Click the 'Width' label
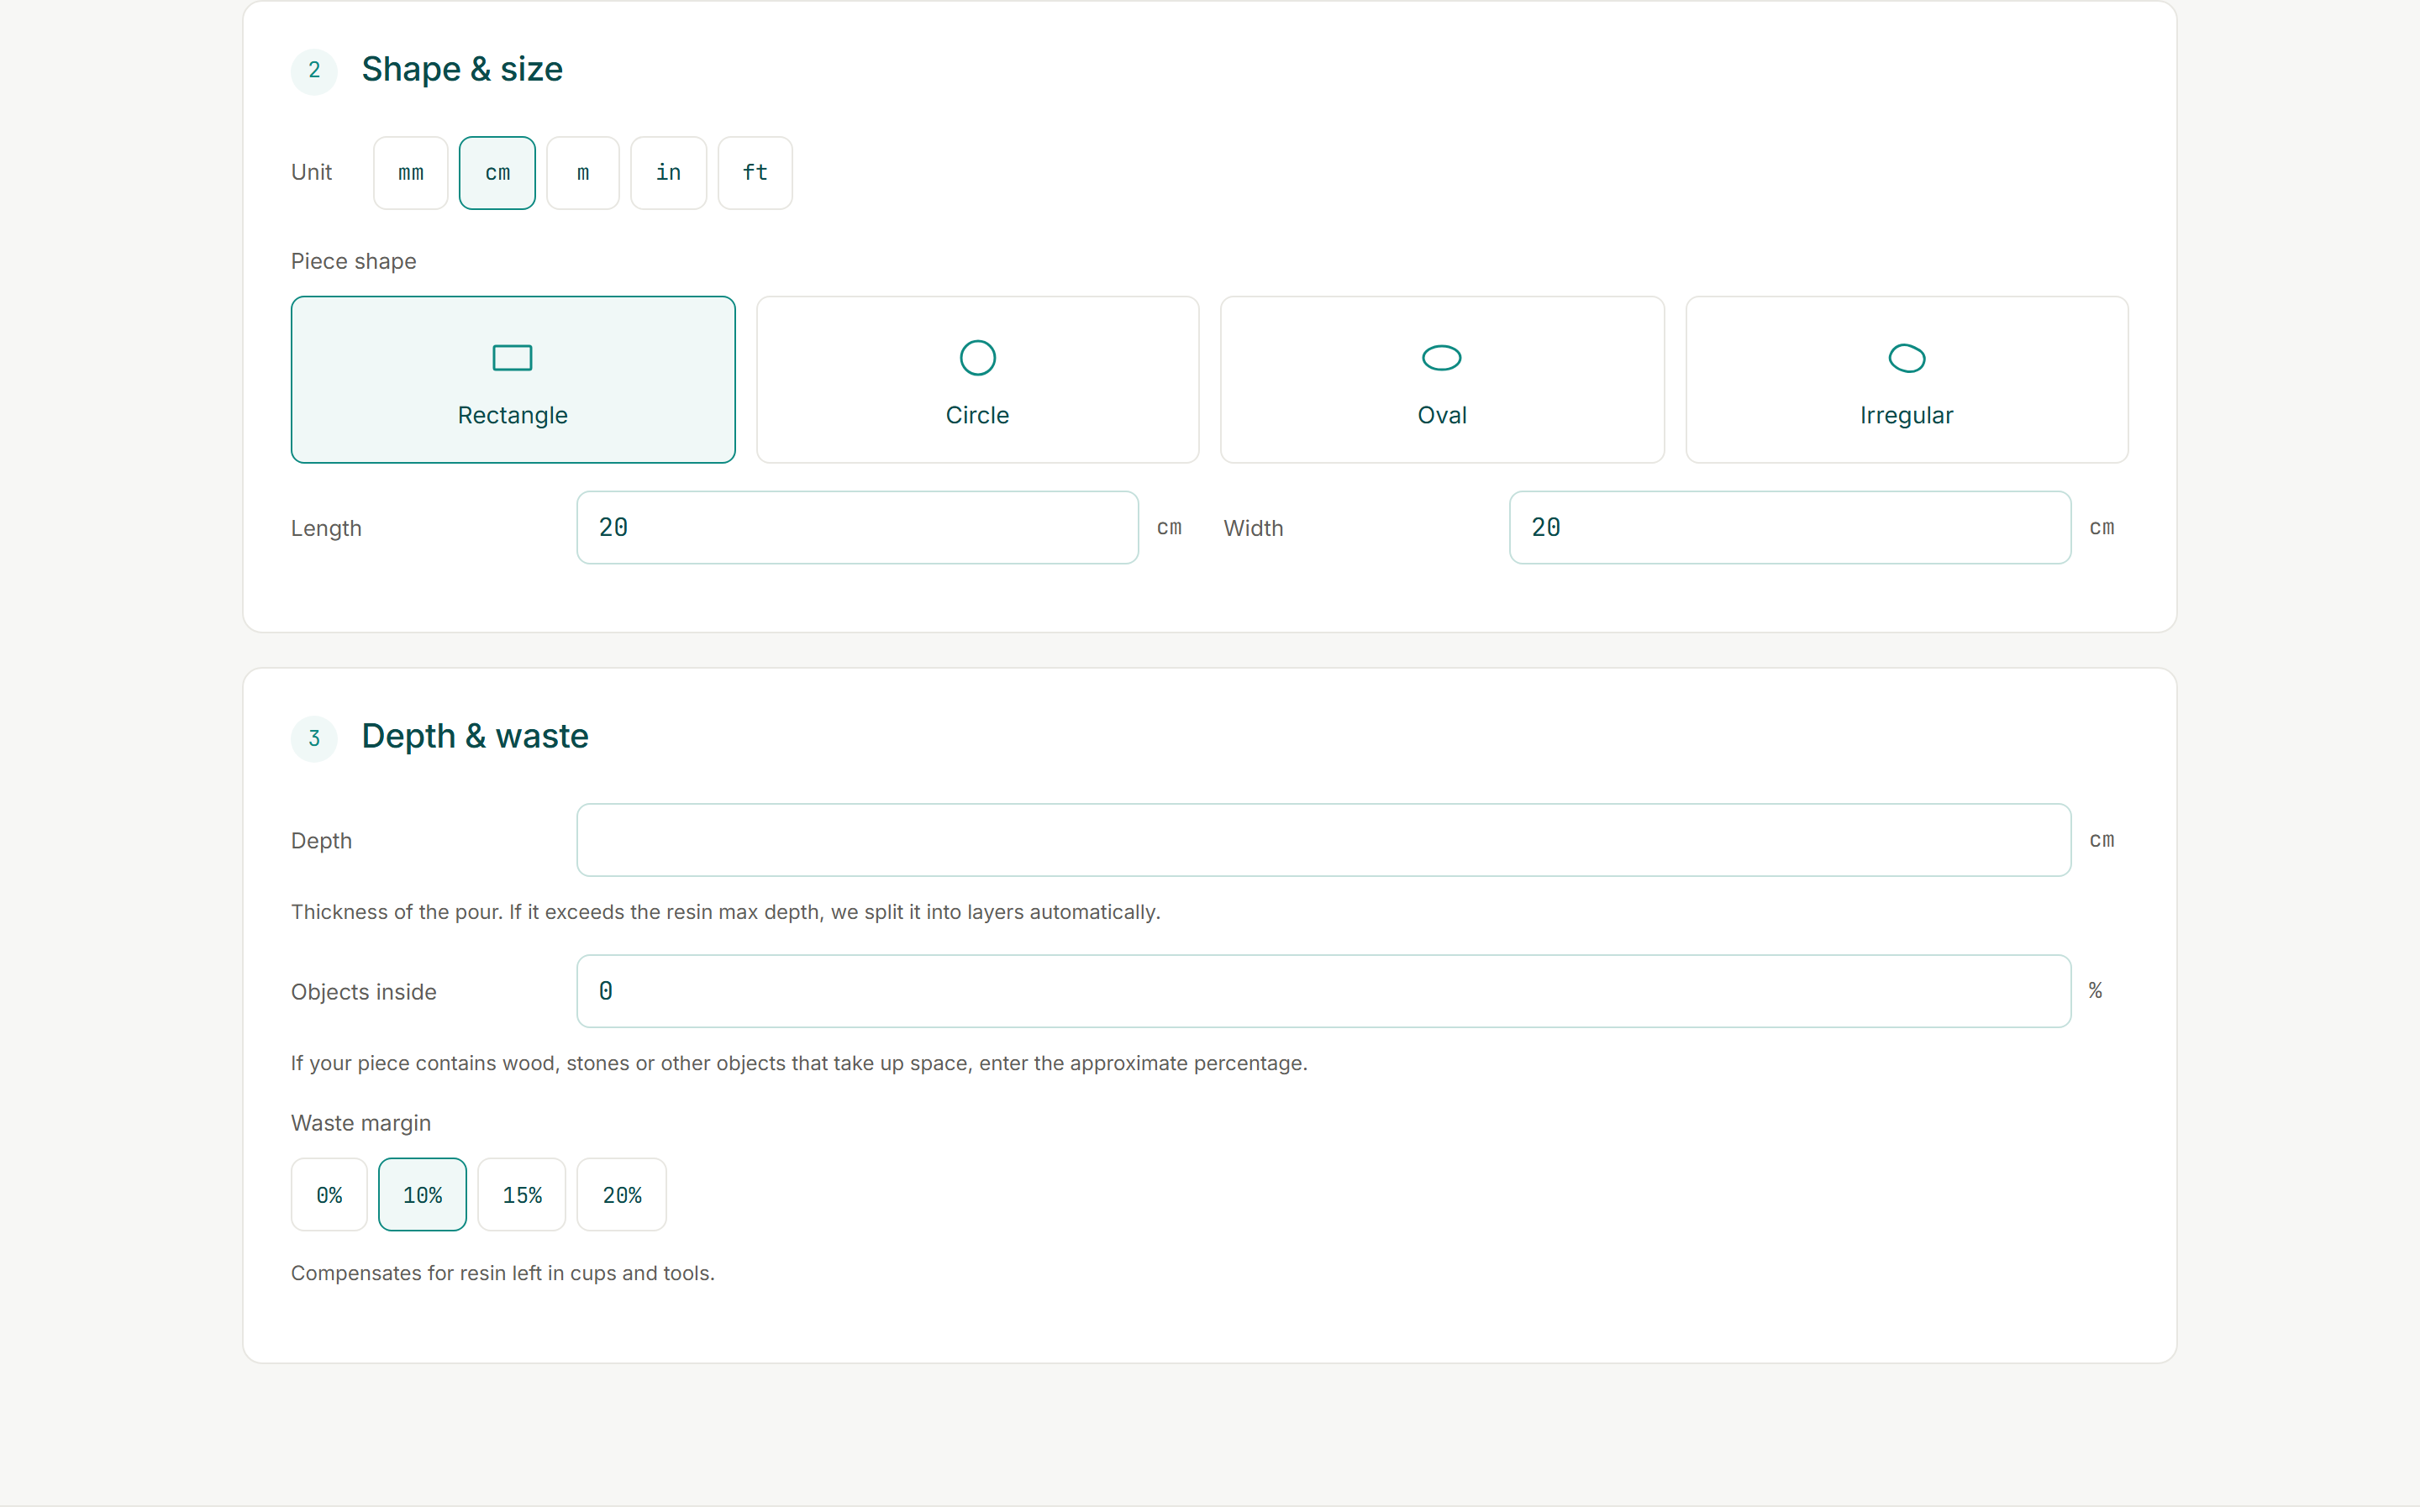 click(x=1253, y=528)
